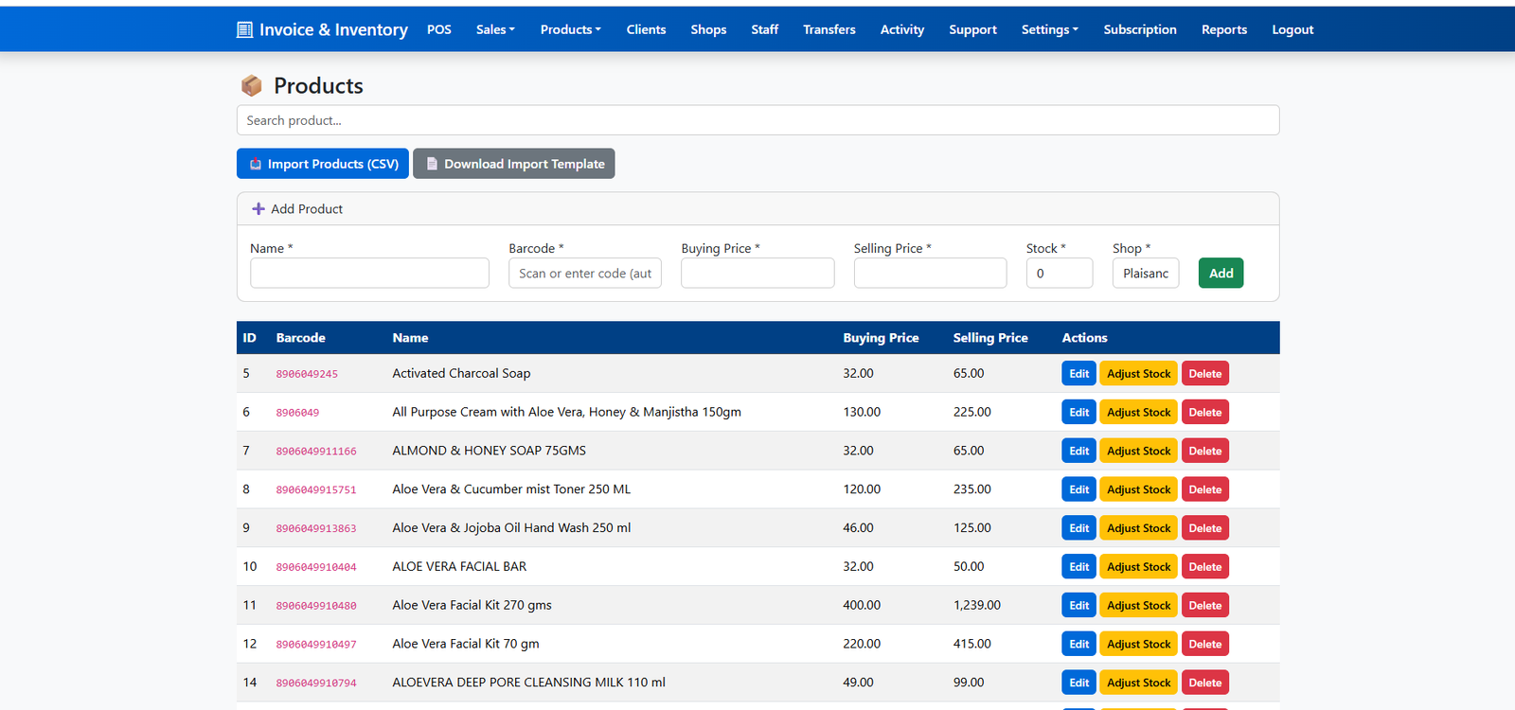
Task: Click the plus icon beside Add Product
Action: (258, 209)
